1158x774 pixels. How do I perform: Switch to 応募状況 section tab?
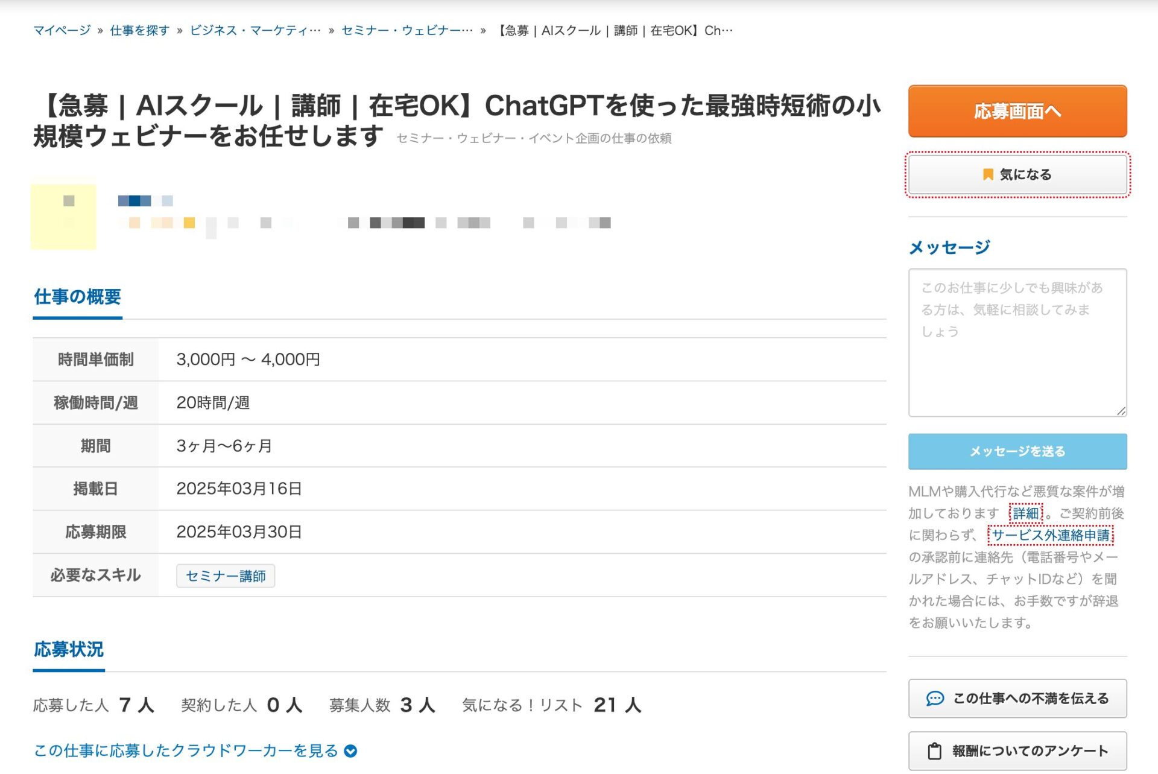tap(69, 650)
